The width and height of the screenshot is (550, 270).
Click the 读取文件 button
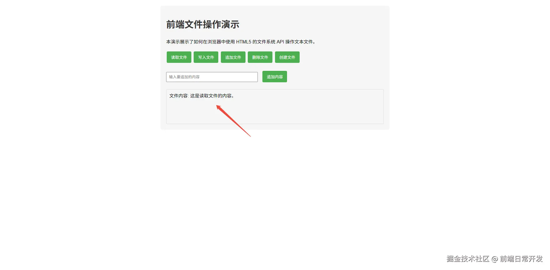pyautogui.click(x=179, y=57)
